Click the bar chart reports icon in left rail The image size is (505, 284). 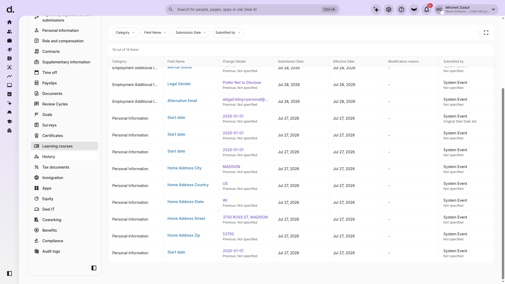point(9,94)
